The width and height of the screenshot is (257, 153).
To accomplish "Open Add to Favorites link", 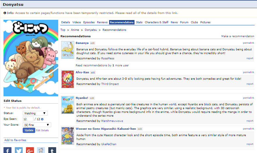I will [15, 140].
